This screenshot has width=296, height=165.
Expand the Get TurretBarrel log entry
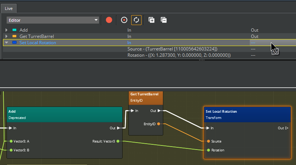(6, 36)
